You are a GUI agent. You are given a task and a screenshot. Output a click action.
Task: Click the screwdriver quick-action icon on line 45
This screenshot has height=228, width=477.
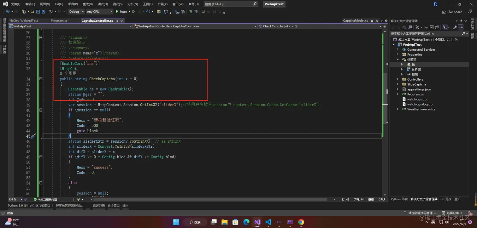[x=33, y=136]
